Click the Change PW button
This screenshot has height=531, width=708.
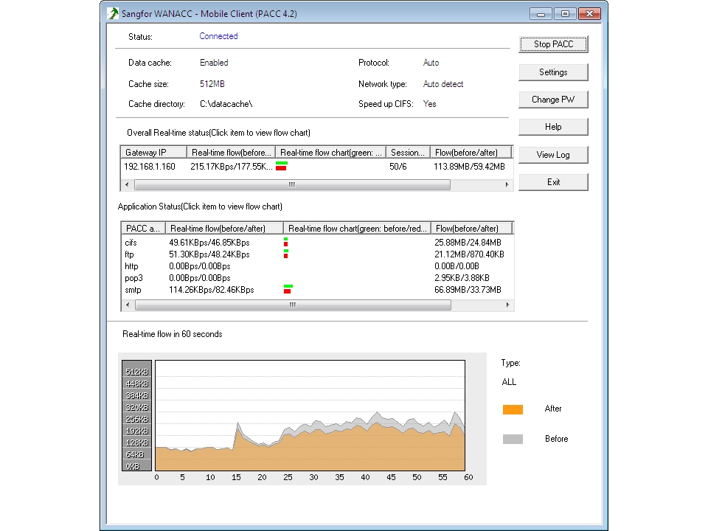pyautogui.click(x=553, y=100)
